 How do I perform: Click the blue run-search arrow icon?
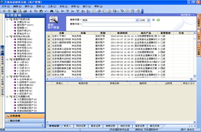pos(153,20)
